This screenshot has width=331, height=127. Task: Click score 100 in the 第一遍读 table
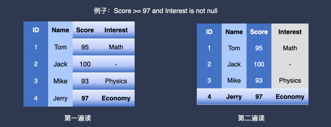pos(85,64)
